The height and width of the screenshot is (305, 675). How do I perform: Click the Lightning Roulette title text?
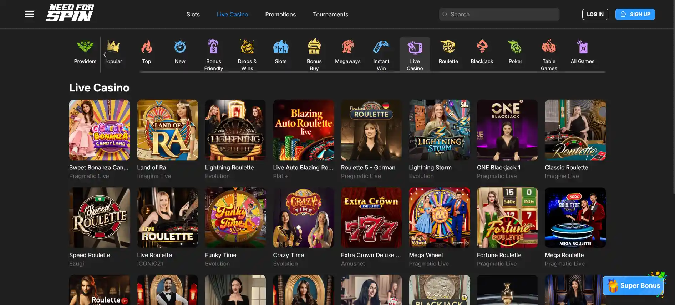click(x=229, y=167)
